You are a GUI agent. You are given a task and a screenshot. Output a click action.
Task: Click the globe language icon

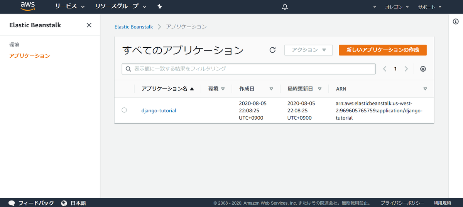point(64,203)
